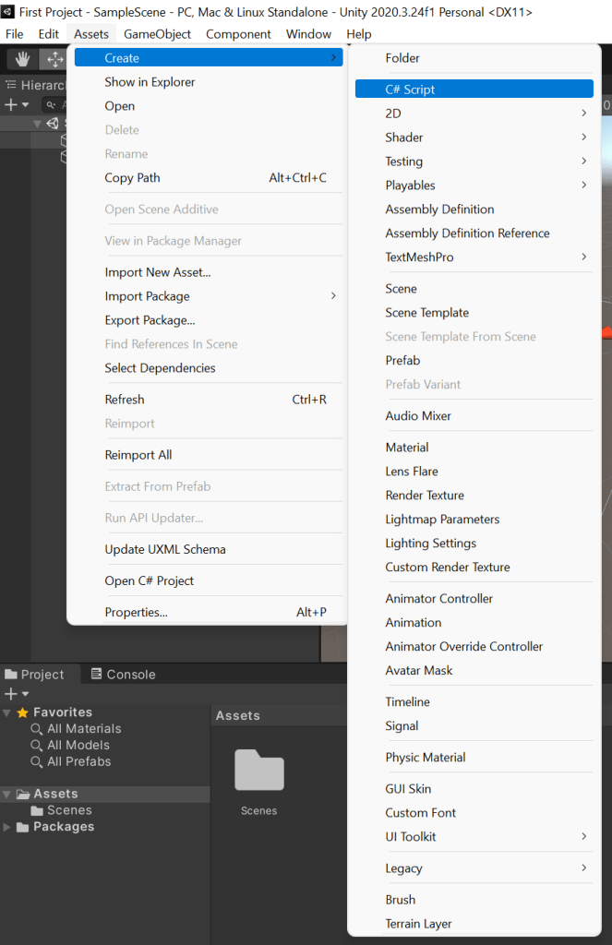Screen dimensions: 612x945
Task: Create a new Prefab
Action: point(474,361)
